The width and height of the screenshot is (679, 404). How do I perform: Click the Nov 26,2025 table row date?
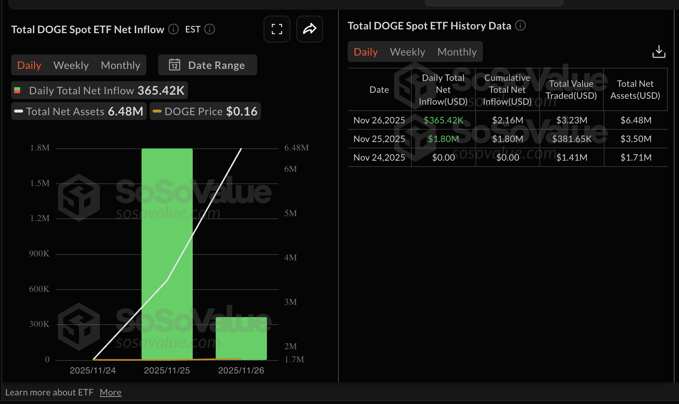379,120
